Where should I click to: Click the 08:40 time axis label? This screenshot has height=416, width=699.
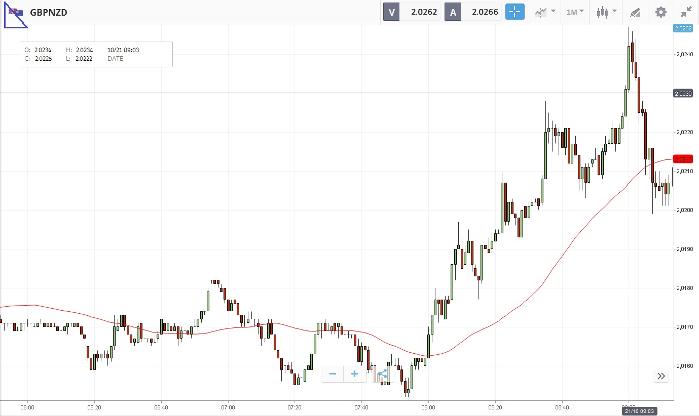point(562,407)
